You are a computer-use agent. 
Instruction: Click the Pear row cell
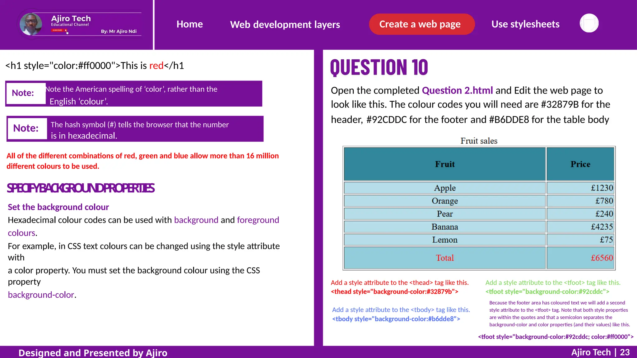click(445, 214)
